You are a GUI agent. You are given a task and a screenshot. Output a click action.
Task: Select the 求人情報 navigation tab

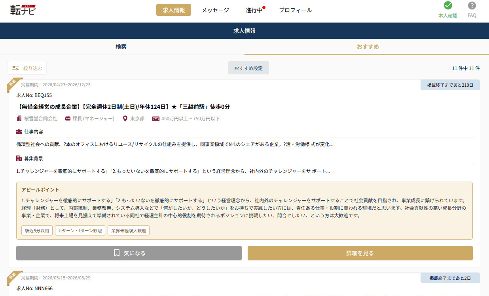pos(174,10)
